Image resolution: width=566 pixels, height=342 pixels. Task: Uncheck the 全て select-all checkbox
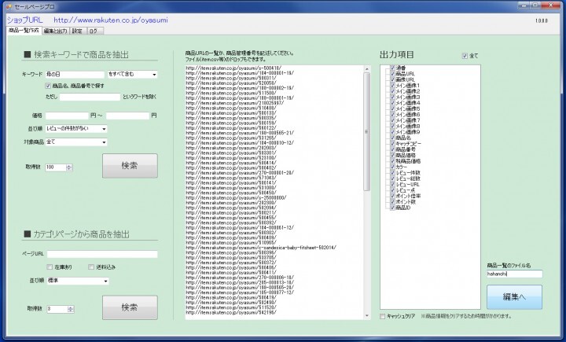[465, 56]
